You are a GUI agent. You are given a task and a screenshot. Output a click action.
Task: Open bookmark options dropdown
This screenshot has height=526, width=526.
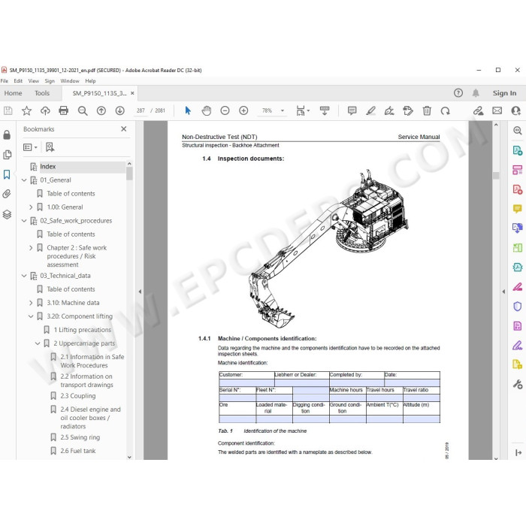click(30, 147)
